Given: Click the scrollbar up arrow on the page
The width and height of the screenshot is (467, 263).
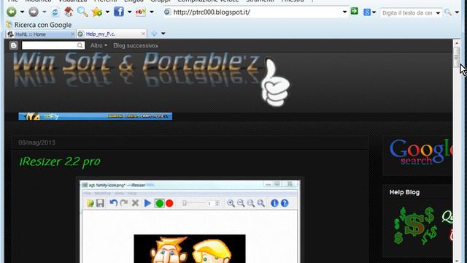Looking at the screenshot, I should tap(456, 43).
